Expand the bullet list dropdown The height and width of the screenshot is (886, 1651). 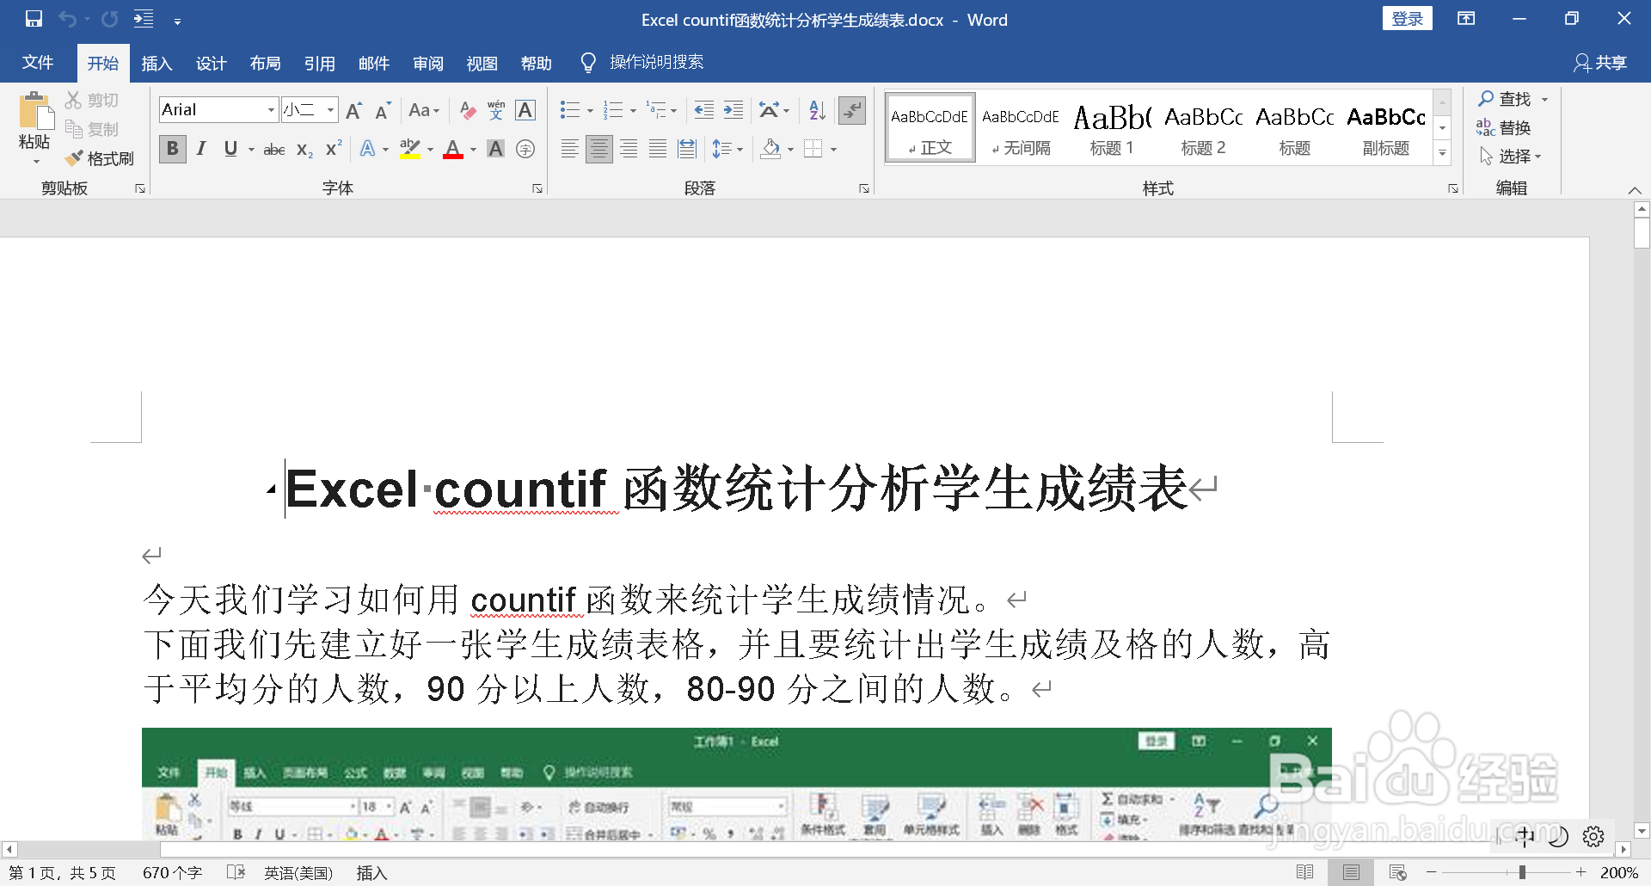pyautogui.click(x=590, y=111)
